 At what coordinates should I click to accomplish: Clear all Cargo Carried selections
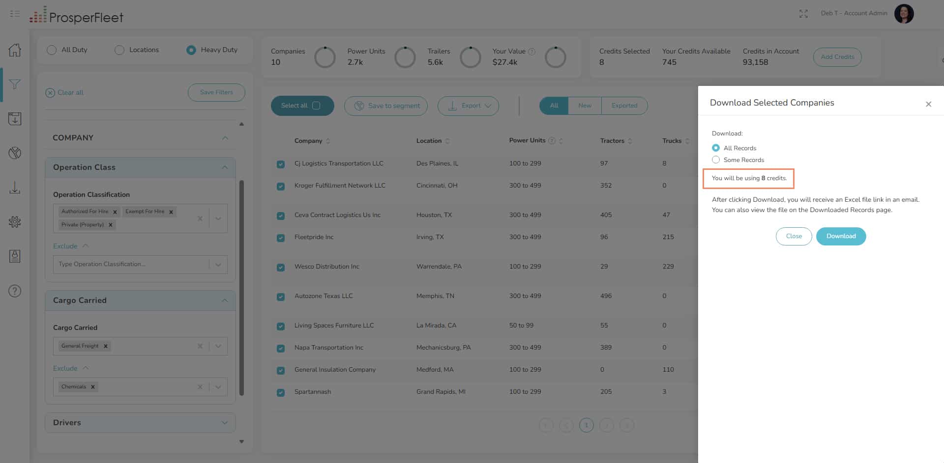click(200, 346)
